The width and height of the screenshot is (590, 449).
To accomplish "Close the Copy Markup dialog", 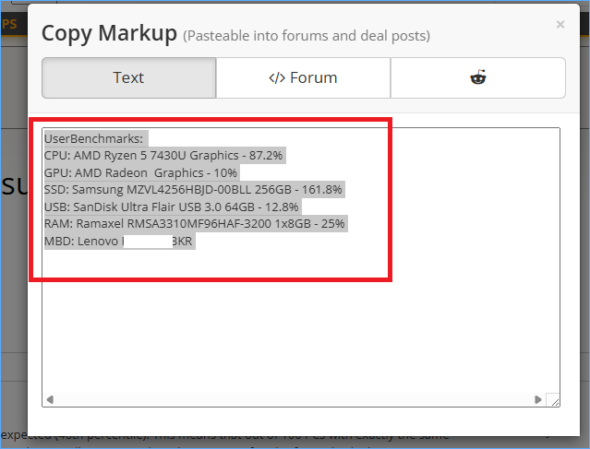I will [560, 25].
